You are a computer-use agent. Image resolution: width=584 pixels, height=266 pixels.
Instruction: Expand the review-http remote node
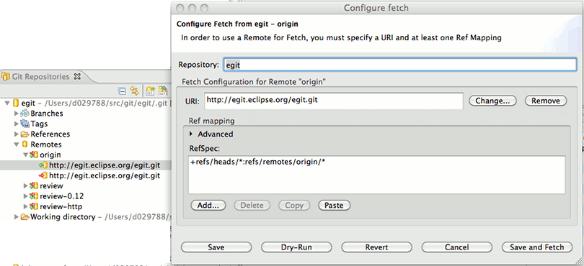coord(26,206)
